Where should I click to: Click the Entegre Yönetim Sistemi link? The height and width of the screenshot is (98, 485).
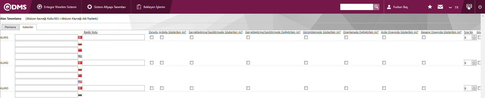click(x=57, y=7)
